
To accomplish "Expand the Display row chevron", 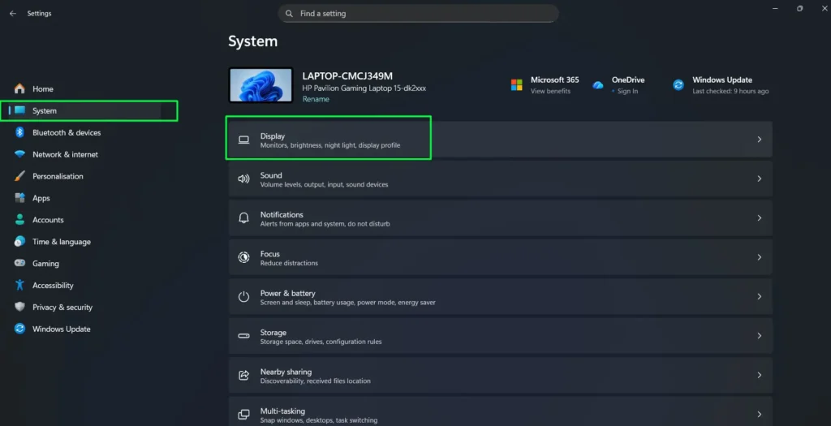I will 760,140.
